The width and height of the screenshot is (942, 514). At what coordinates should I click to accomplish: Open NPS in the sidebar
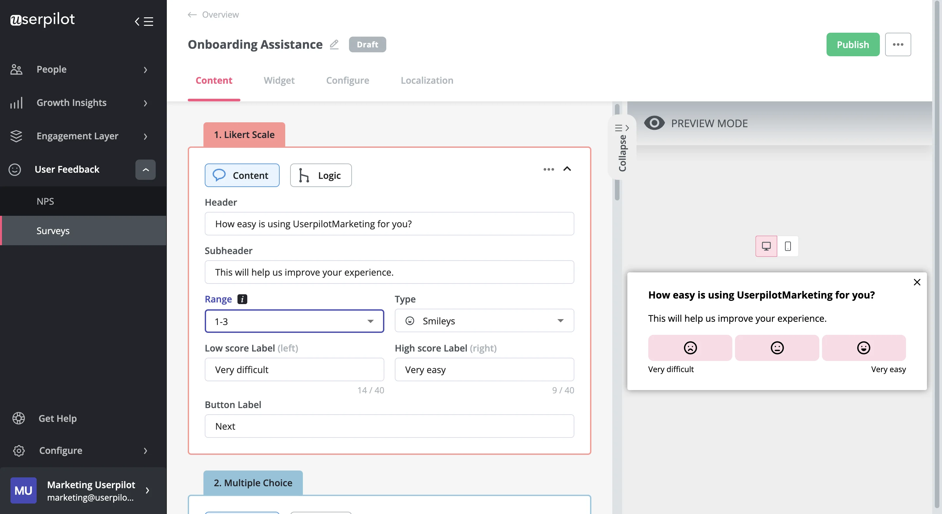83,201
